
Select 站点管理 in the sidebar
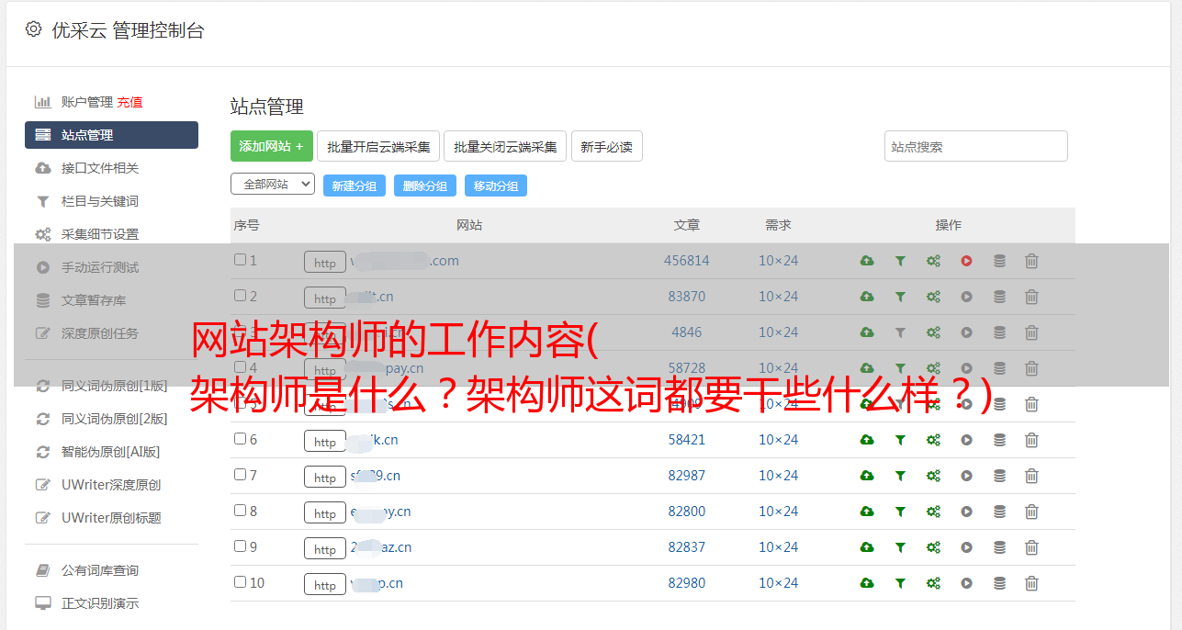(111, 135)
